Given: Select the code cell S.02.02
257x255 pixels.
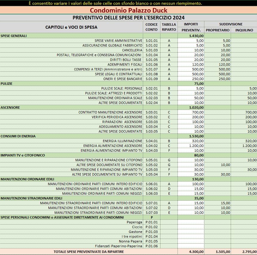Looking at the screenshot, I should click(x=152, y=93).
